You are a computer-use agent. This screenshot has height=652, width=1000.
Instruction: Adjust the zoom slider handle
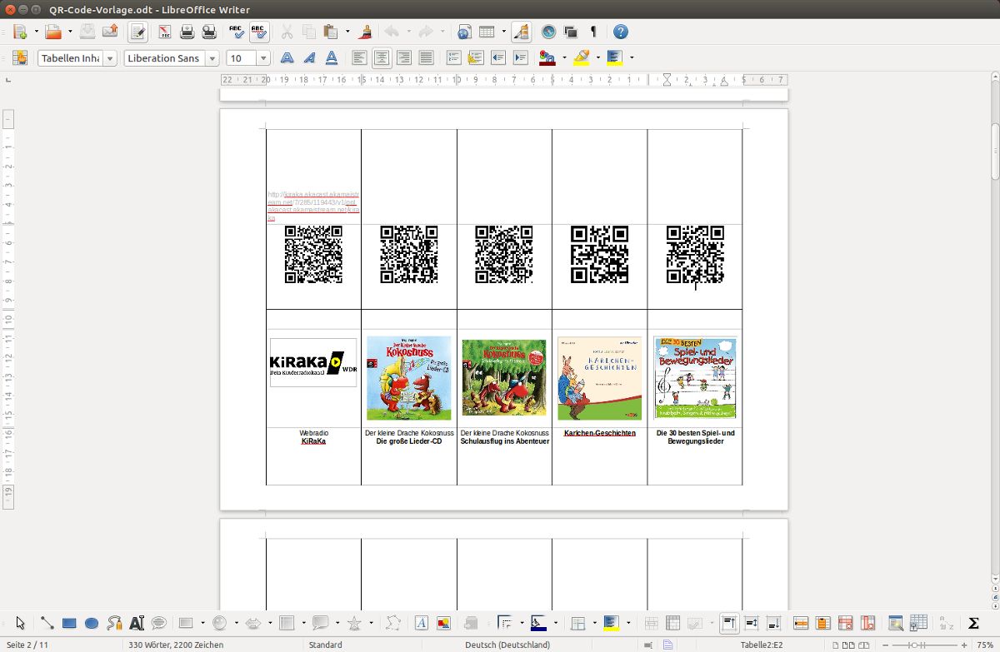913,645
